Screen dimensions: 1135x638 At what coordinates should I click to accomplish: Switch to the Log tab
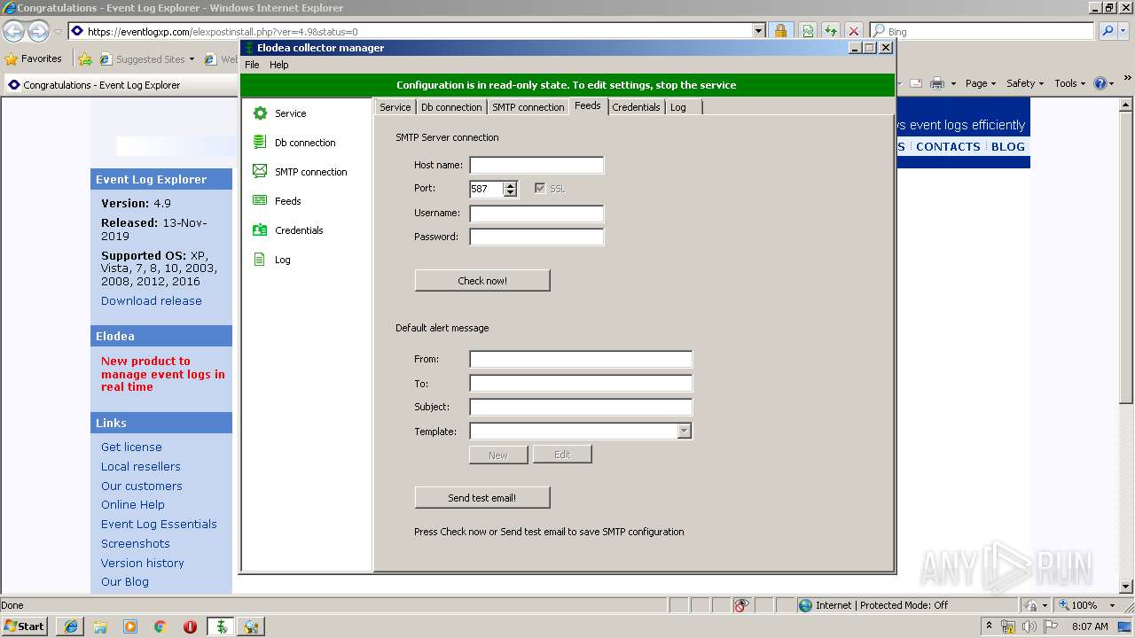[678, 107]
